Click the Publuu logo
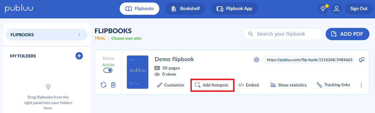The height and width of the screenshot is (113, 375). (x=19, y=9)
